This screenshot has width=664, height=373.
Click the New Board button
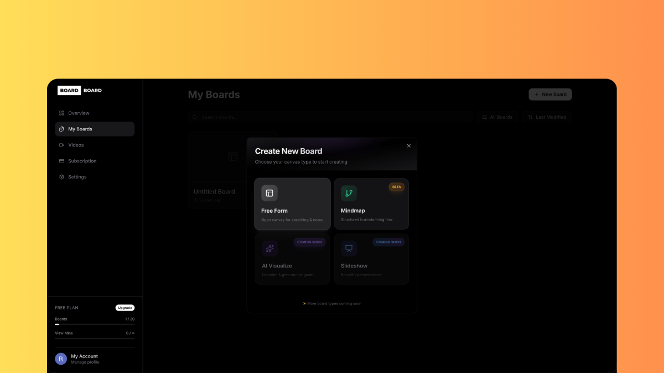[550, 94]
